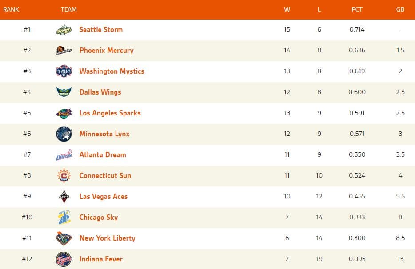This screenshot has height=269, width=415.
Task: Go to the Seattle Storm team page
Action: click(101, 30)
